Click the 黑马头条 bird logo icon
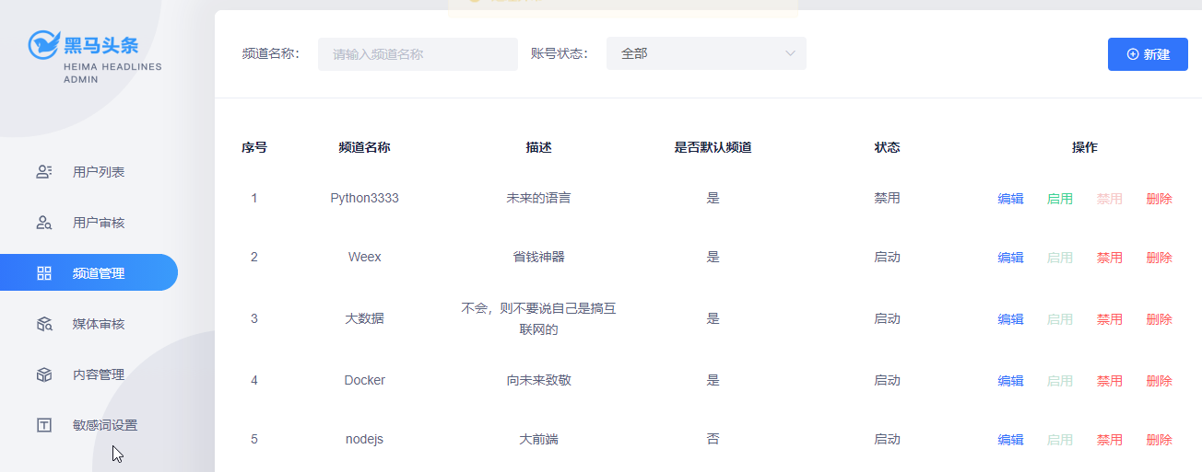This screenshot has height=472, width=1202. pyautogui.click(x=43, y=43)
